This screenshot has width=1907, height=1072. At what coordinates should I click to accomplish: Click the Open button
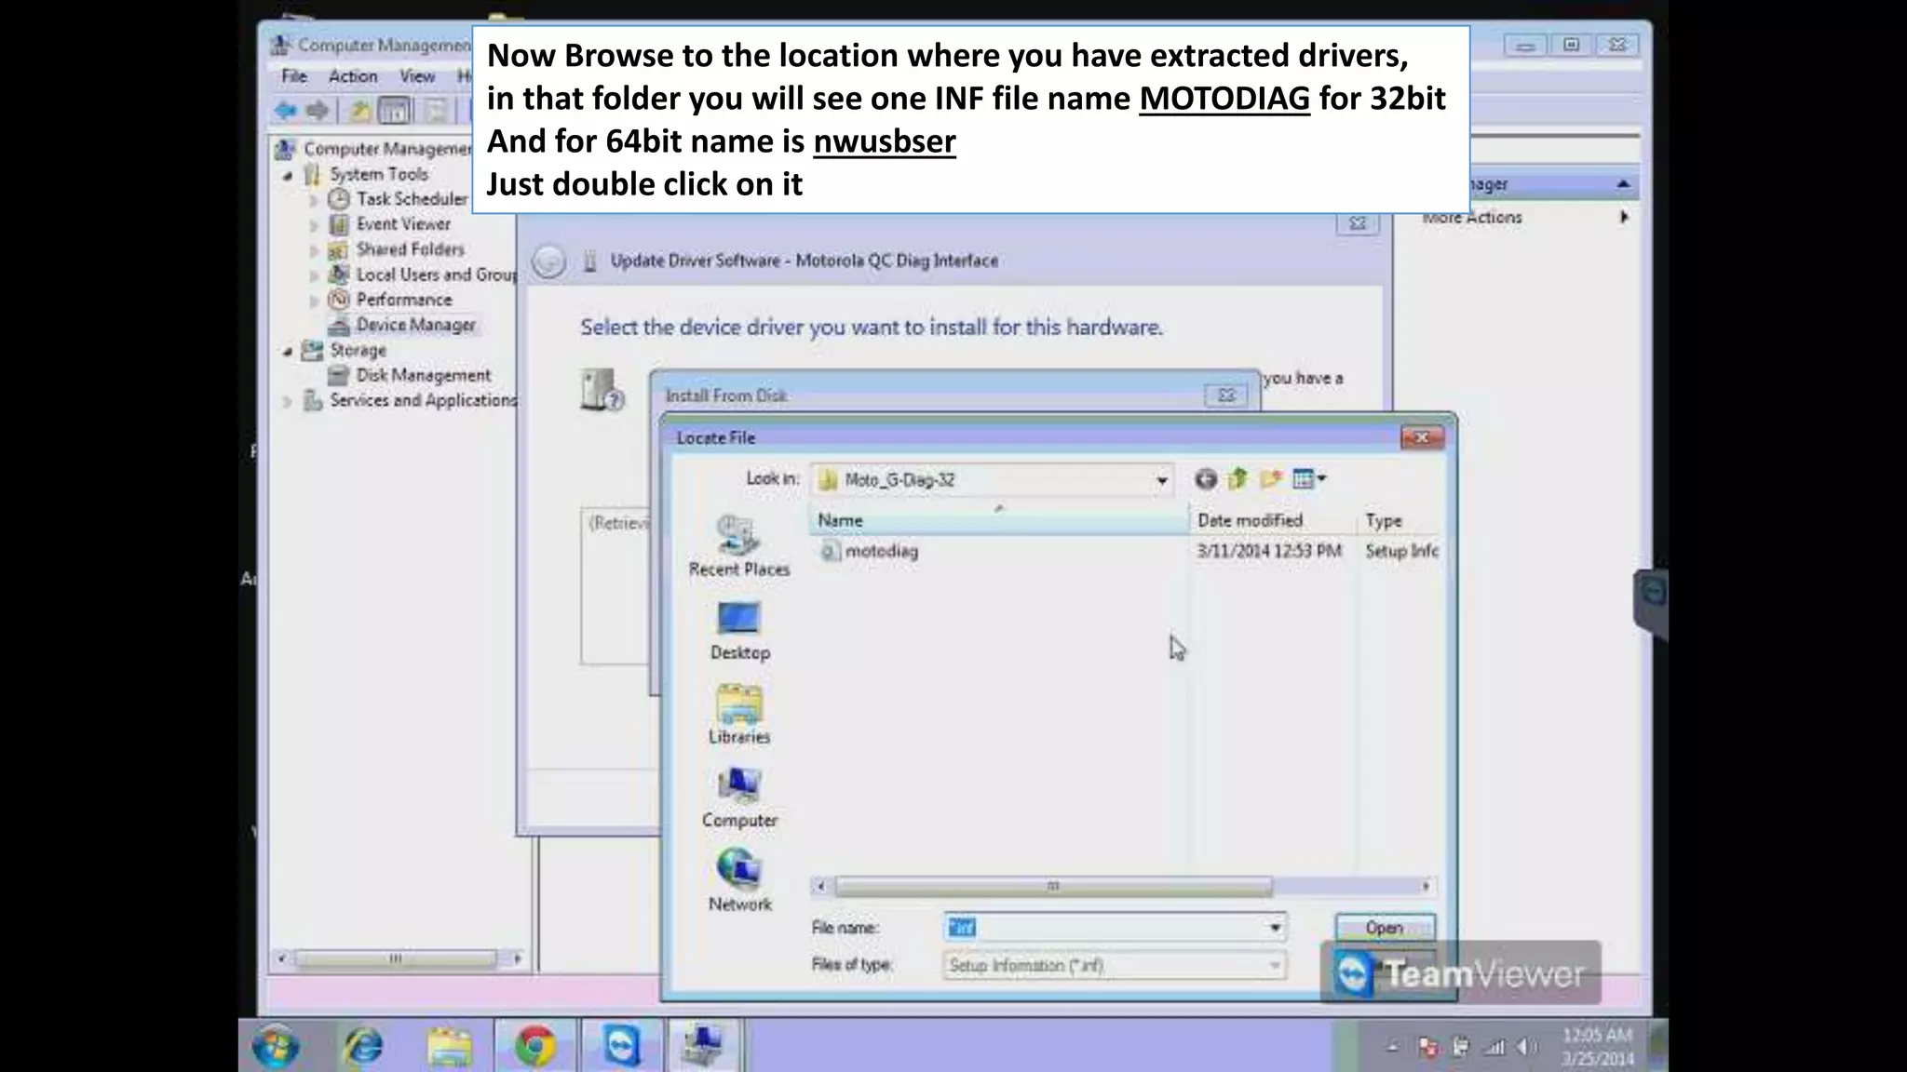click(x=1385, y=928)
